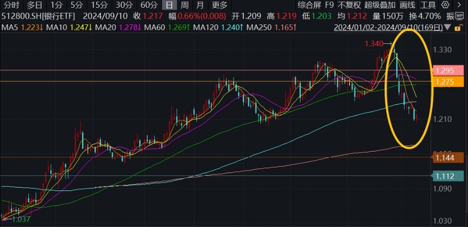
Task: Click the WP icon at the right edge
Action: 458,16
